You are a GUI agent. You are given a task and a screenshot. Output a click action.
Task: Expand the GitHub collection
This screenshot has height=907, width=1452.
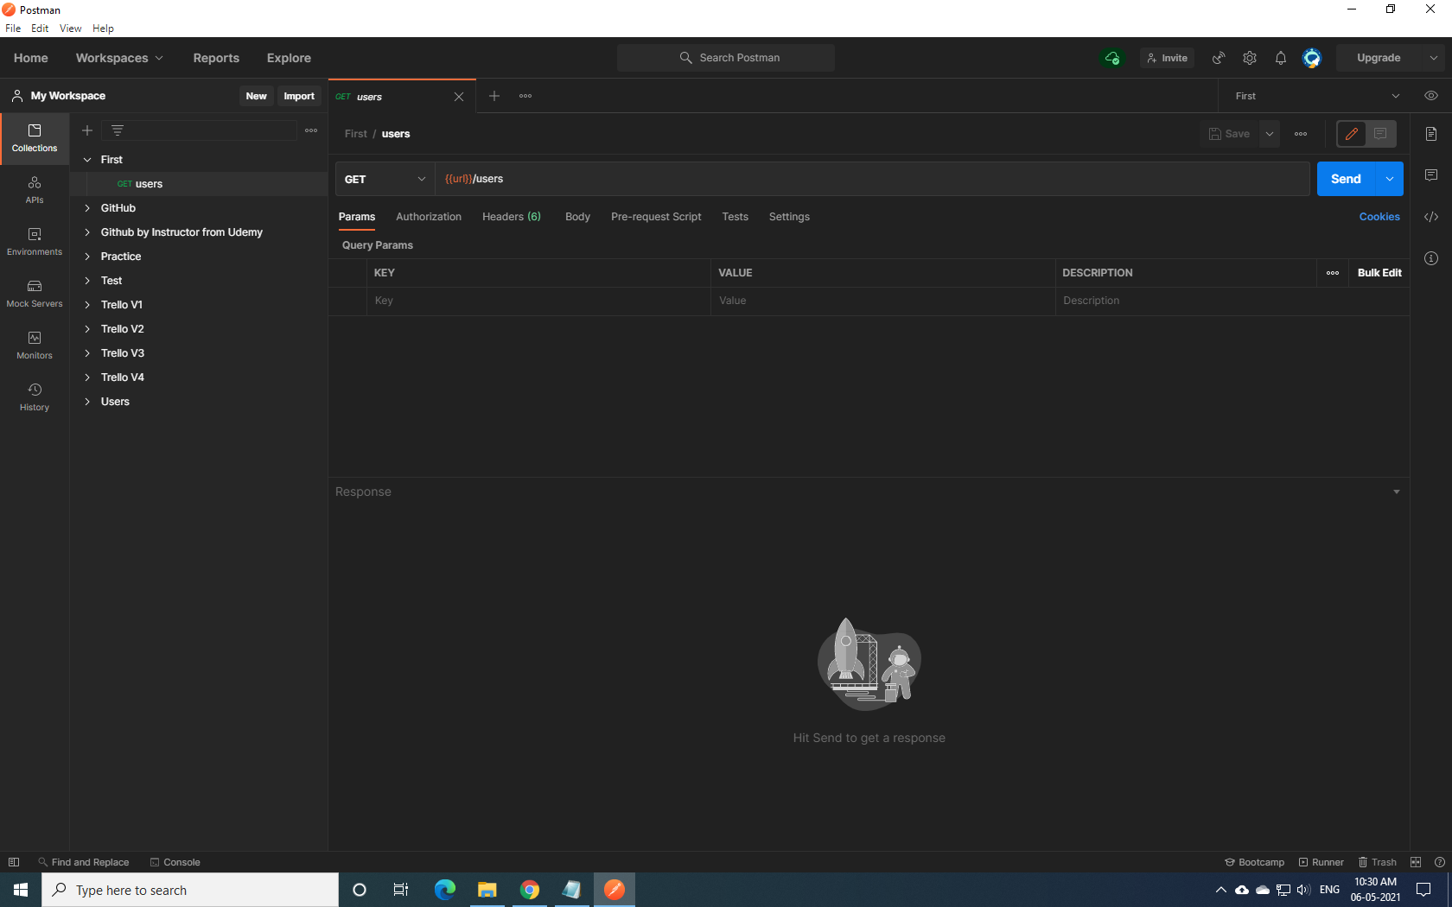click(87, 208)
